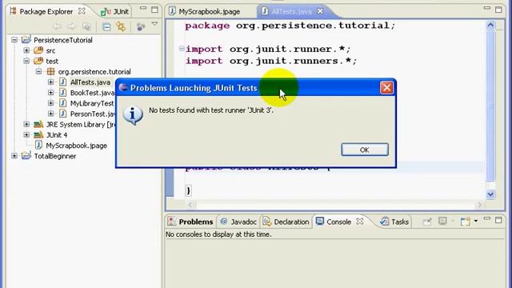Expand the JUnit 4 library node
The image size is (512, 288).
pos(26,135)
